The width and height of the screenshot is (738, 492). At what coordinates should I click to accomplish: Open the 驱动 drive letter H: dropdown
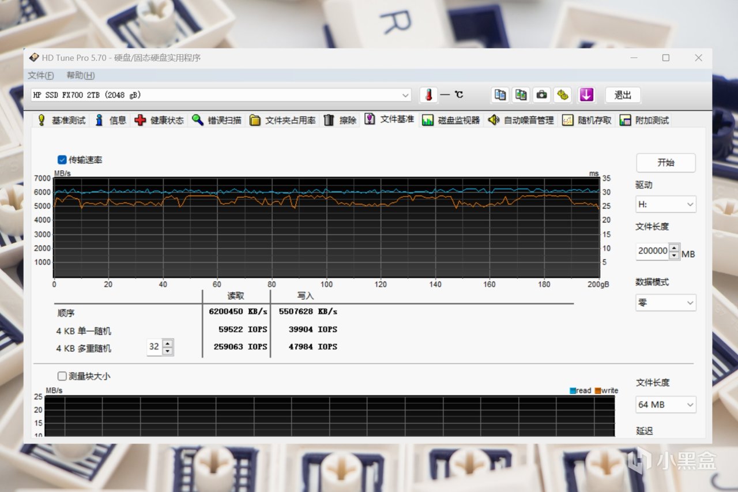coord(666,204)
